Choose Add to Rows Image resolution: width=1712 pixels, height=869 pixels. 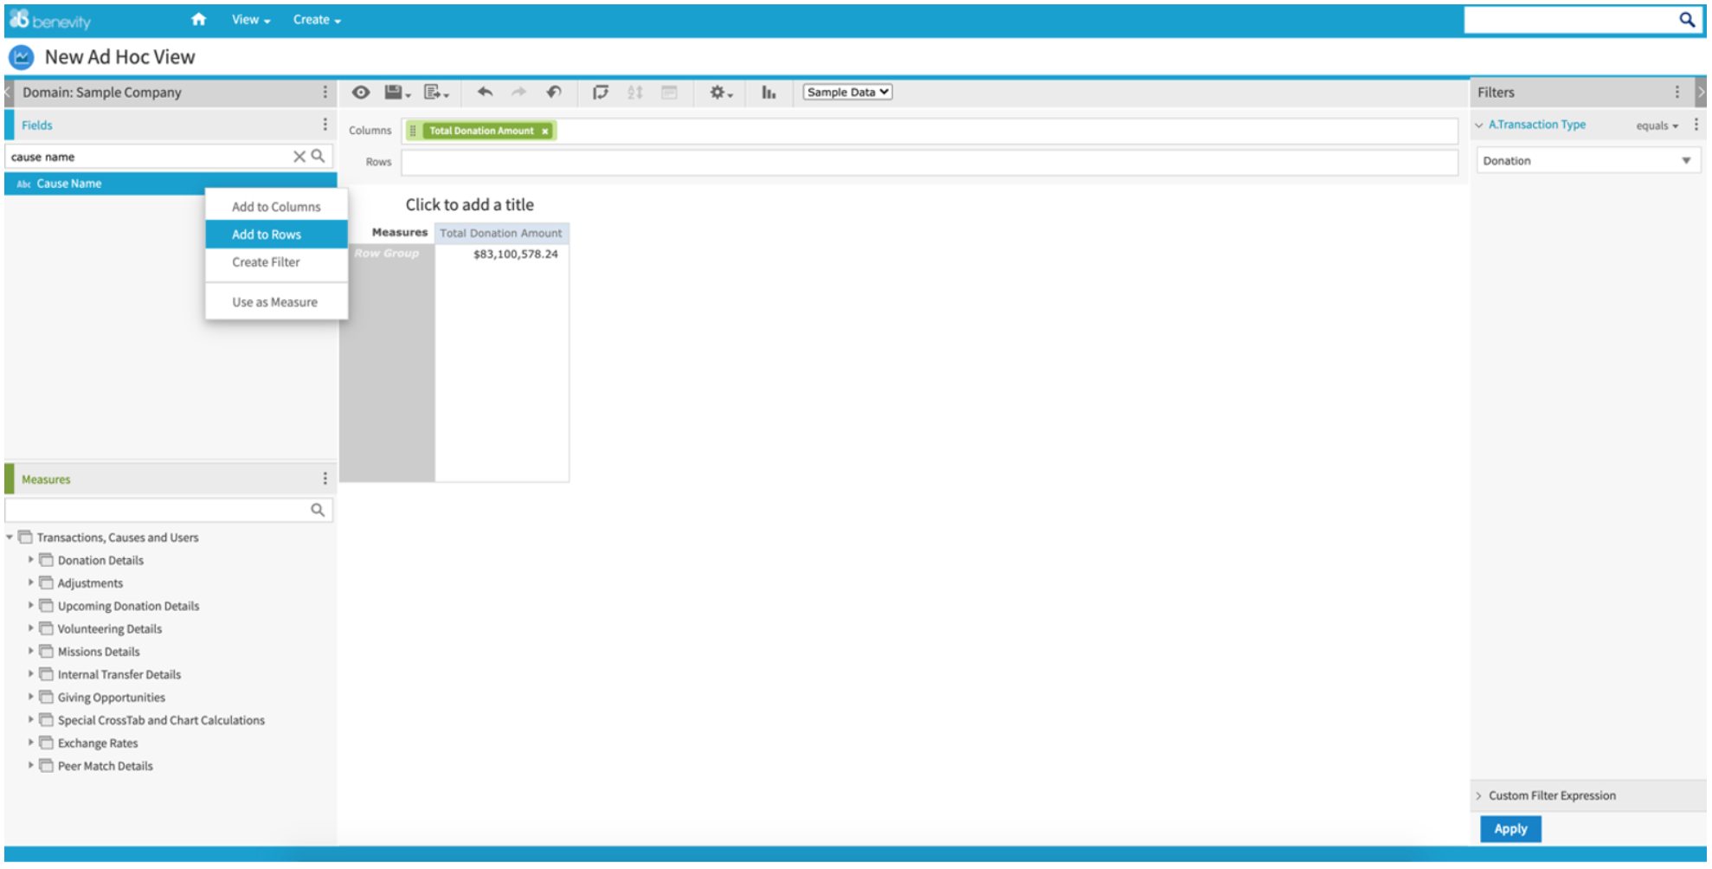276,235
